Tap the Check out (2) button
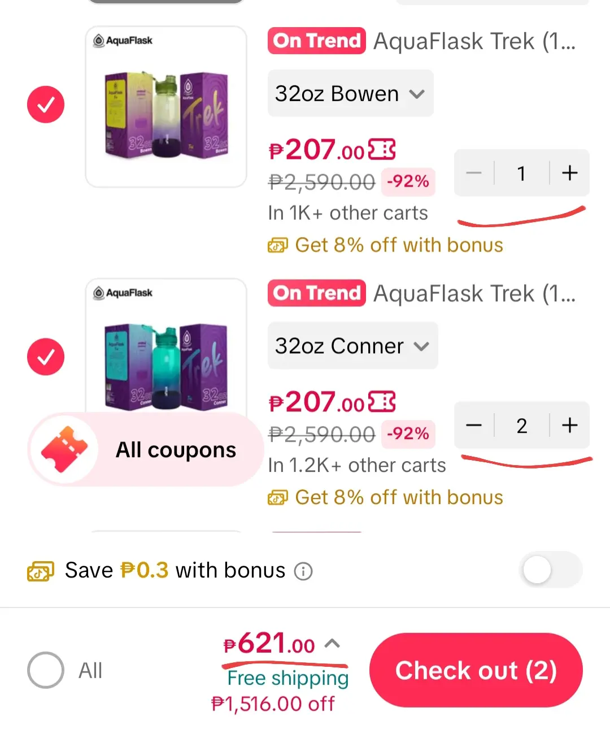Screen dimensions: 610x729 pos(476,670)
